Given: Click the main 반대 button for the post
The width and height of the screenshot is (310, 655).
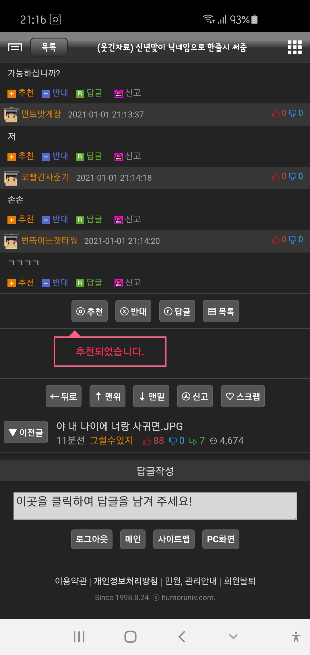Looking at the screenshot, I should (x=133, y=311).
